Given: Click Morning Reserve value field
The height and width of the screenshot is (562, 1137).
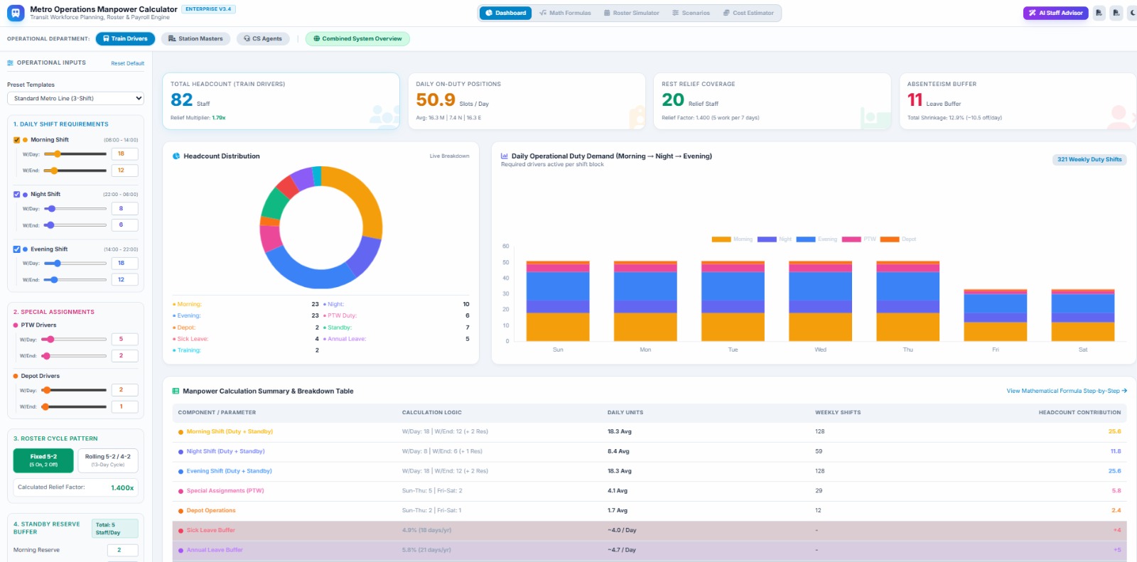Looking at the screenshot, I should 122,550.
